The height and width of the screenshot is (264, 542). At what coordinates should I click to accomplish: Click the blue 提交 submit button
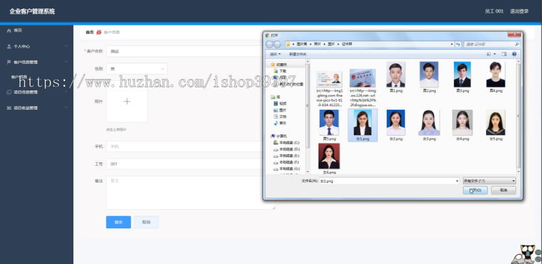119,222
